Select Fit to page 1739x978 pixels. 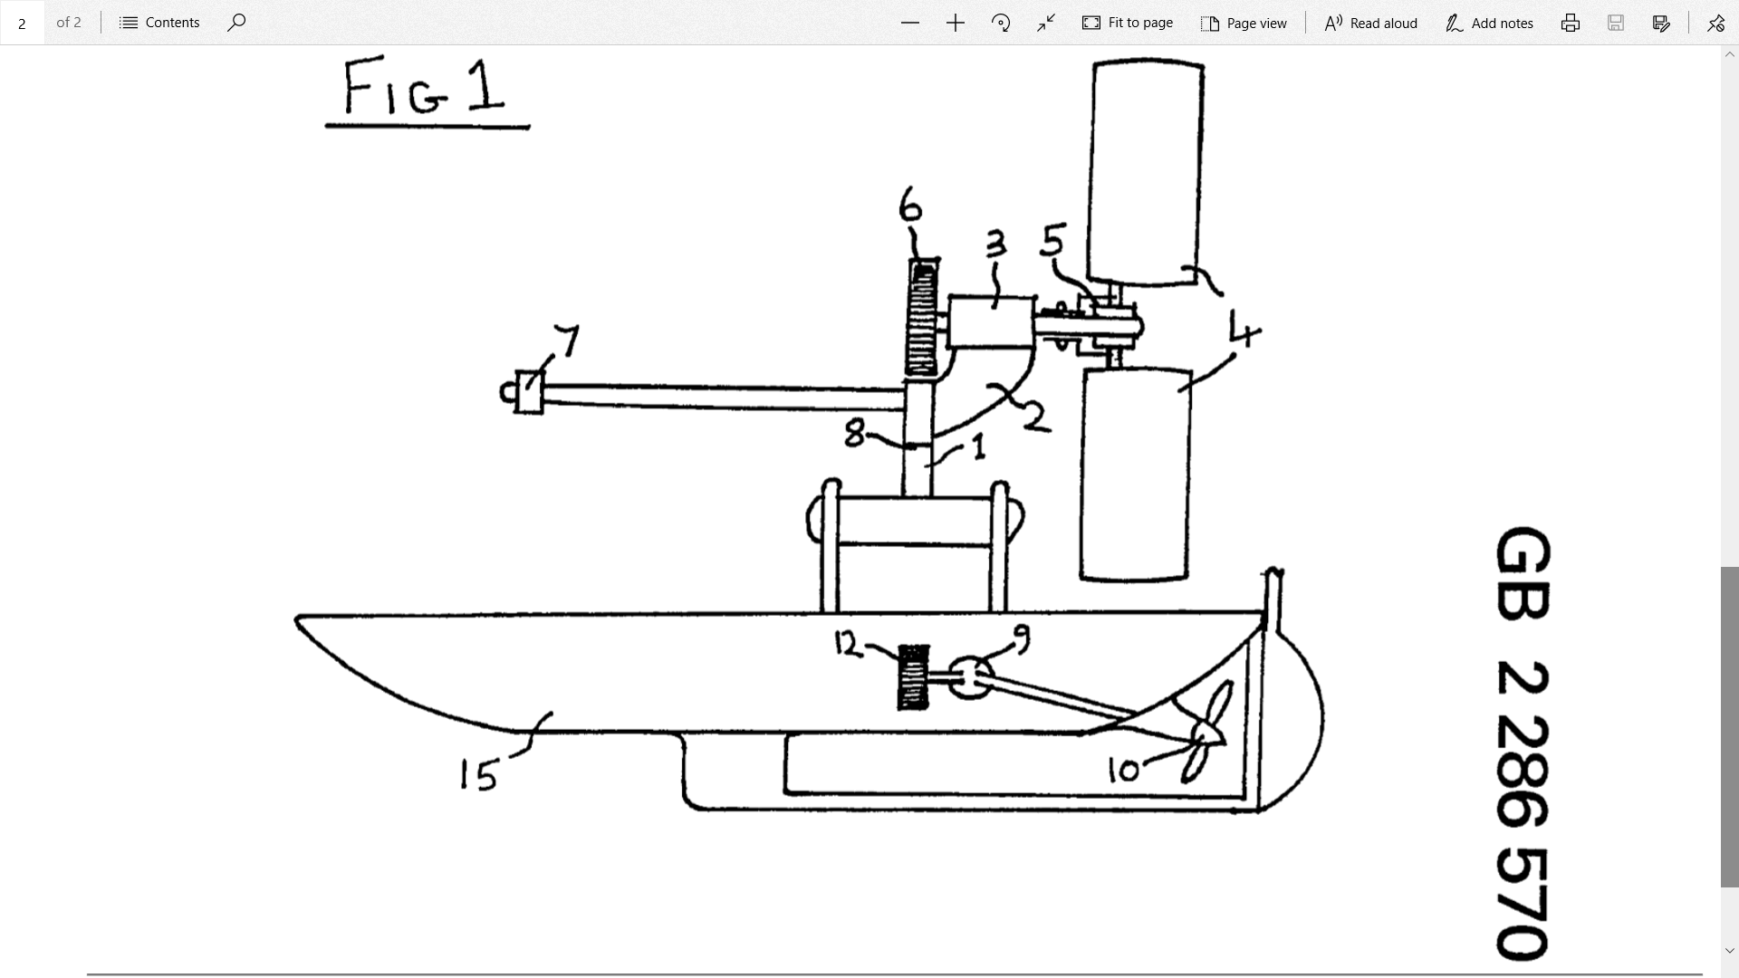point(1128,23)
